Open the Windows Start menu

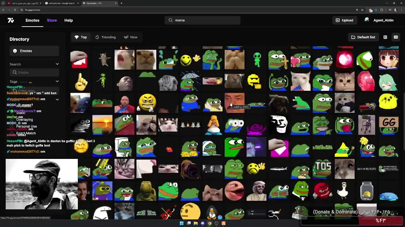[182, 223]
